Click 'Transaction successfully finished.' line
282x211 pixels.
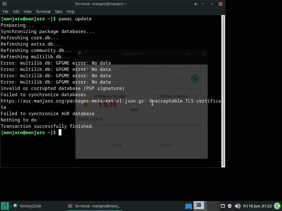tap(47, 126)
